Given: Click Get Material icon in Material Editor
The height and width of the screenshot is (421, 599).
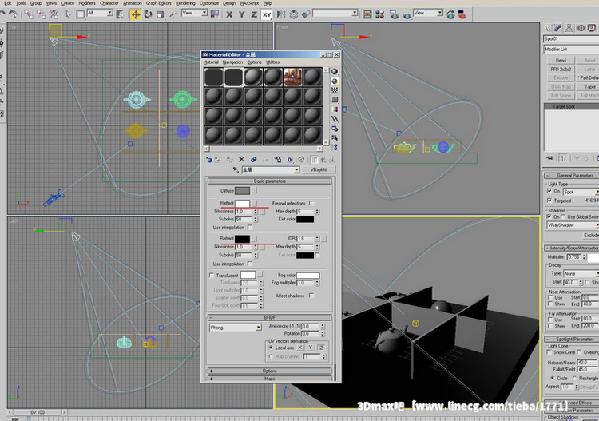Looking at the screenshot, I should [208, 160].
